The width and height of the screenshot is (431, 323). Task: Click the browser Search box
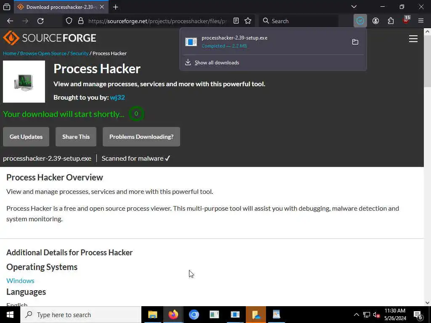[298, 21]
